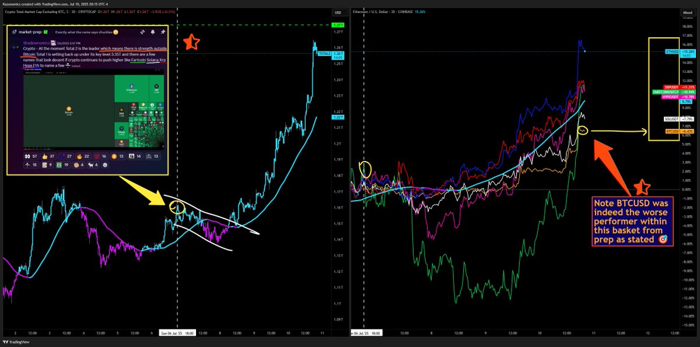Toggle the fire emoji reaction showing 22

pos(80,156)
